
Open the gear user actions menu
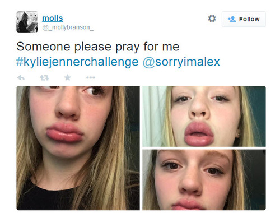(212, 18)
